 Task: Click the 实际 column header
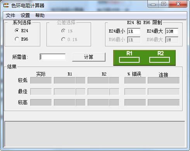click(41, 74)
